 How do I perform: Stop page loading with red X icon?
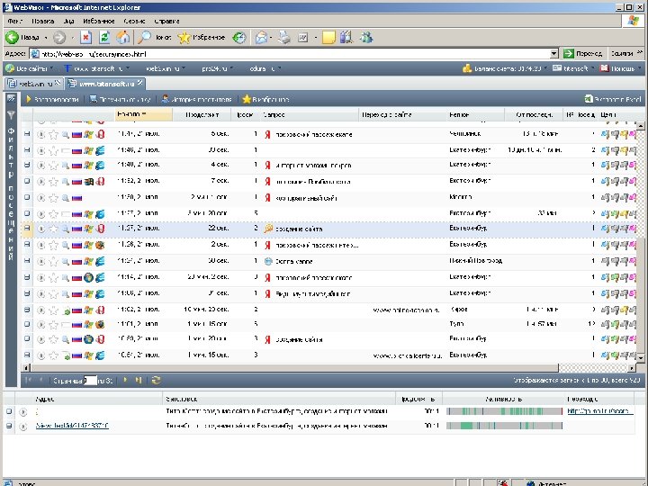(x=85, y=38)
